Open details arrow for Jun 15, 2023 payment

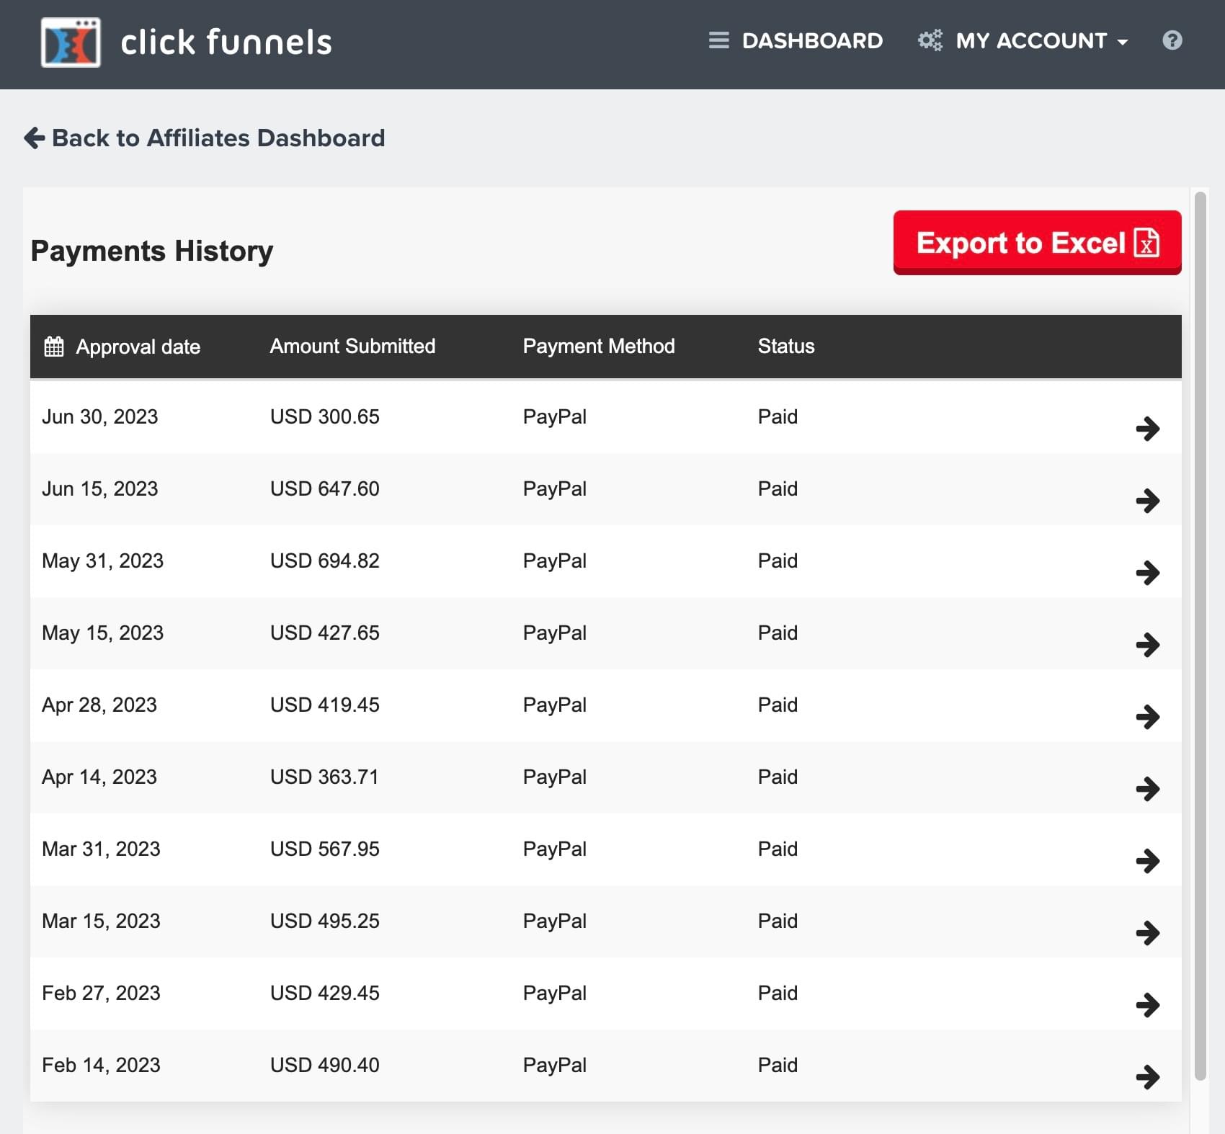pyautogui.click(x=1148, y=501)
